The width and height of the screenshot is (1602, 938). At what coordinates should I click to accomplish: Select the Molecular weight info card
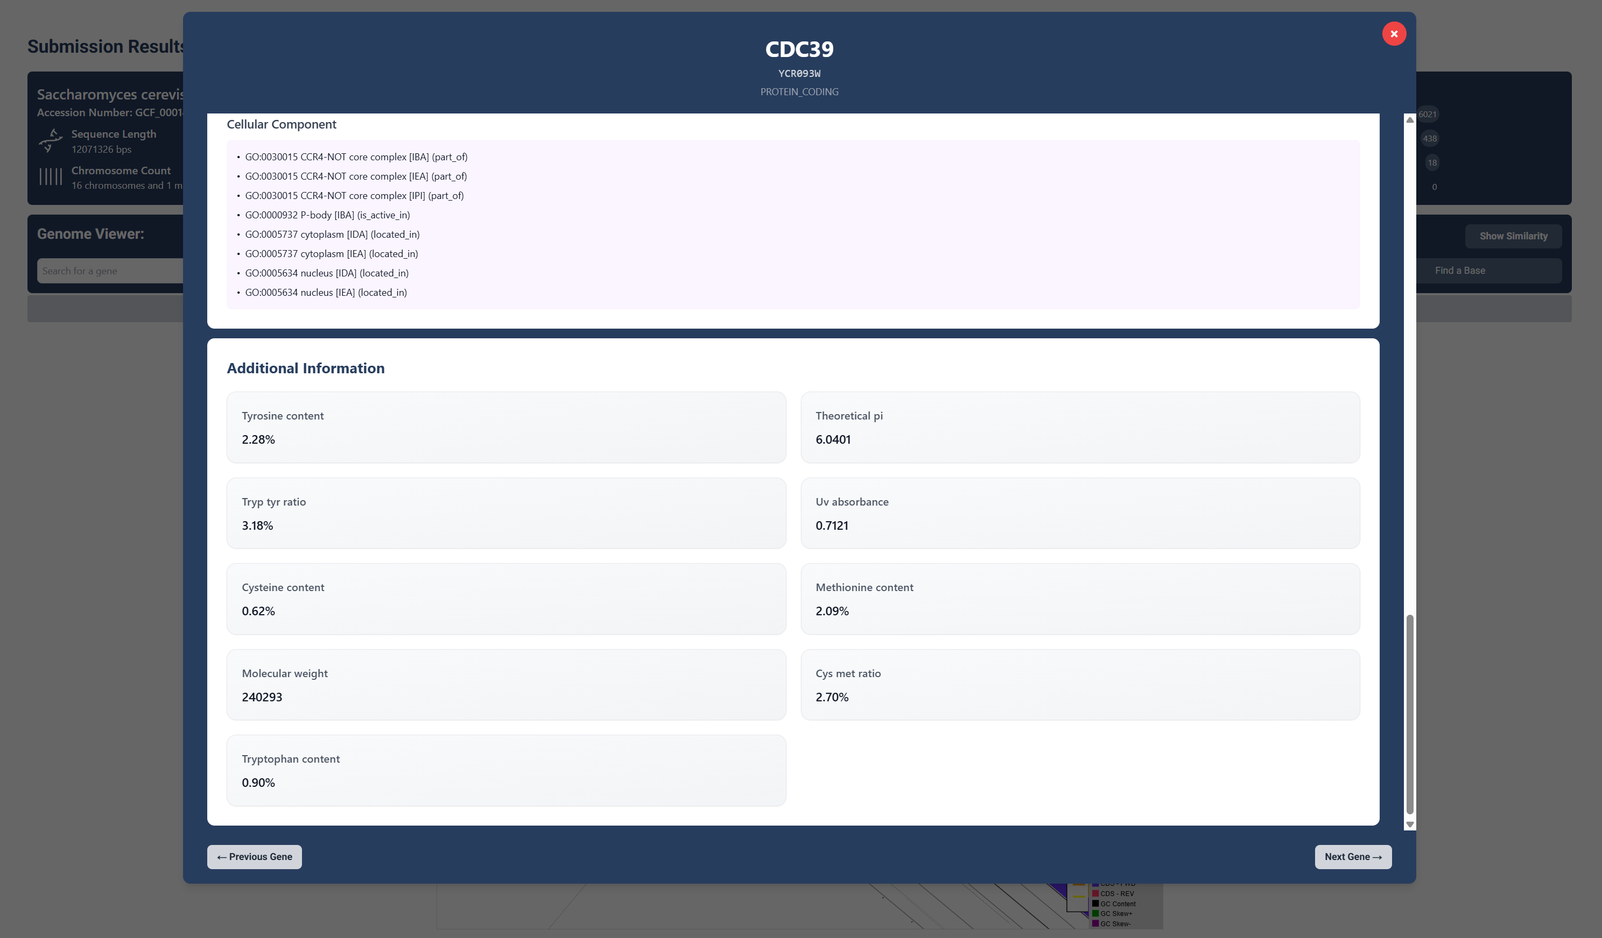[506, 685]
